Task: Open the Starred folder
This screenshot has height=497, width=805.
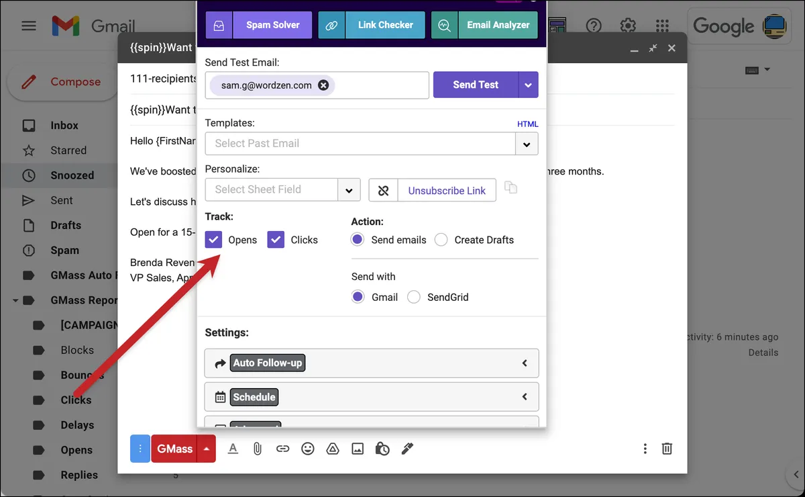Action: coord(68,150)
